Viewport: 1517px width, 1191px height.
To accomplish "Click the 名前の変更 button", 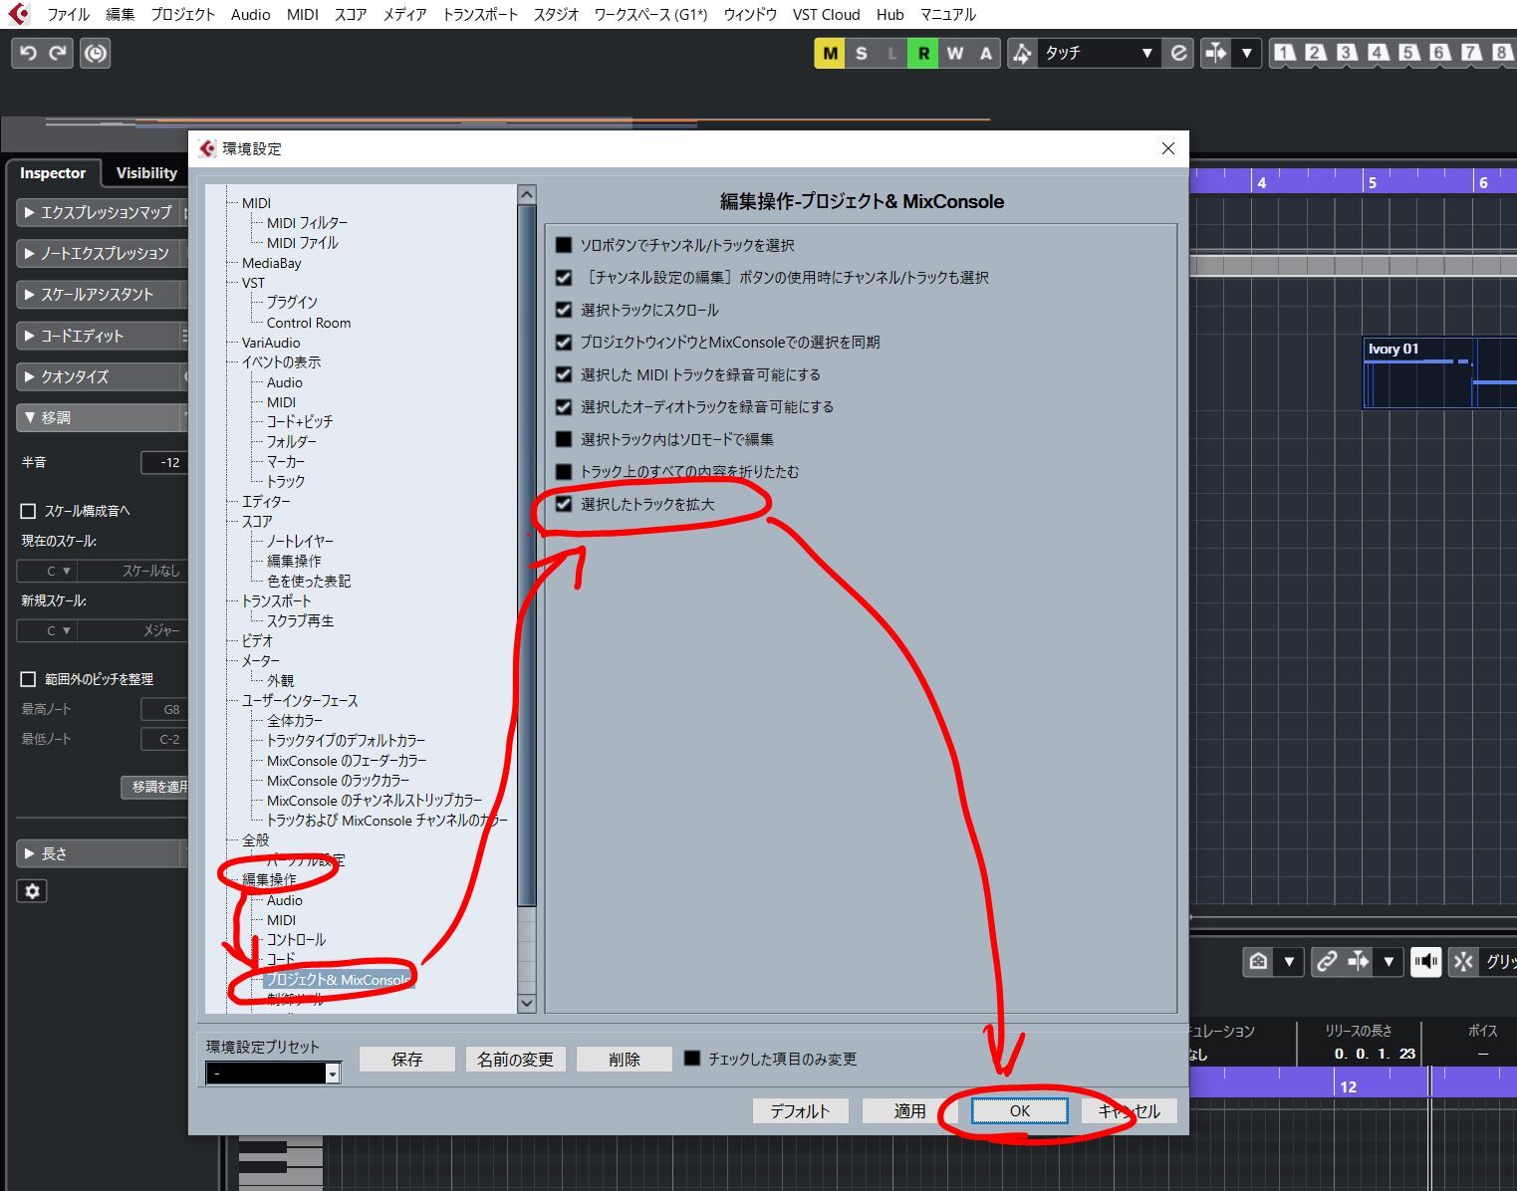I will click(x=515, y=1059).
